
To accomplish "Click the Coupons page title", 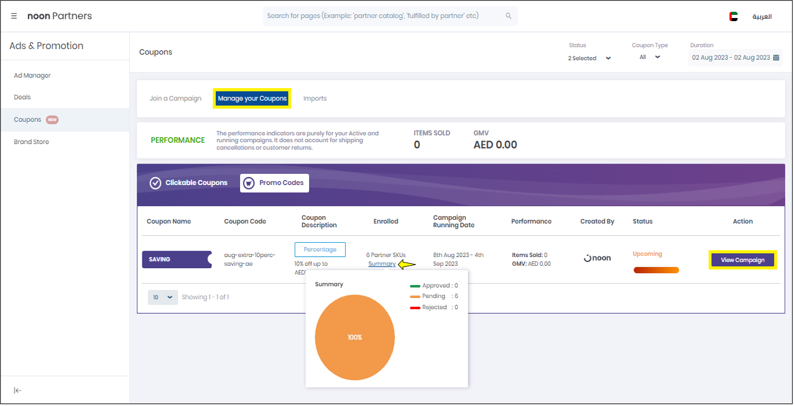I will click(x=155, y=52).
